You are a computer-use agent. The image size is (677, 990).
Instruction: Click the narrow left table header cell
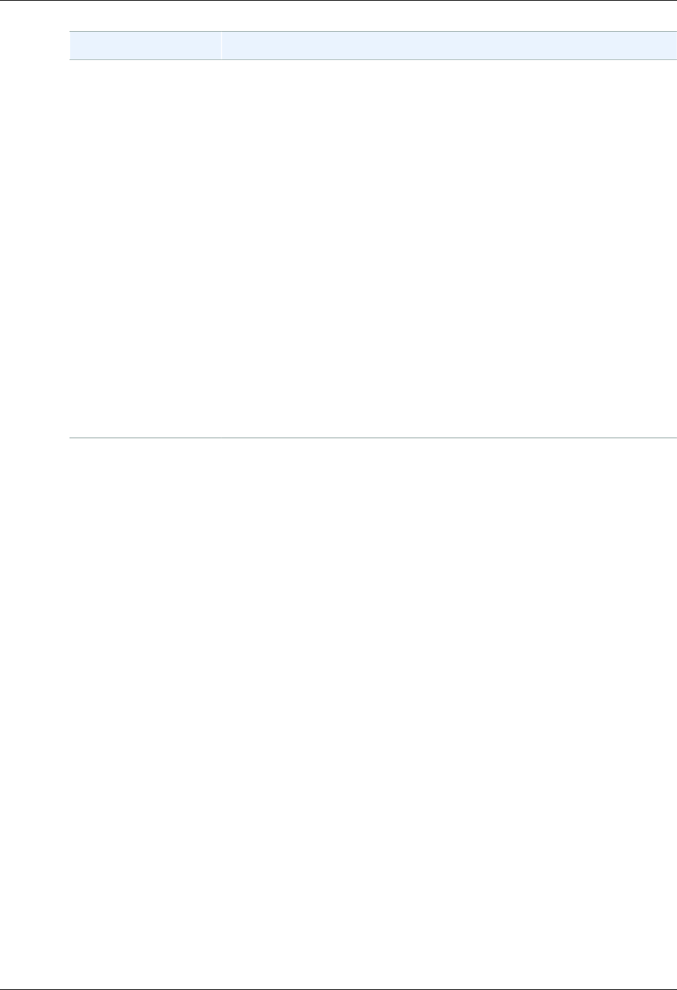145,46
